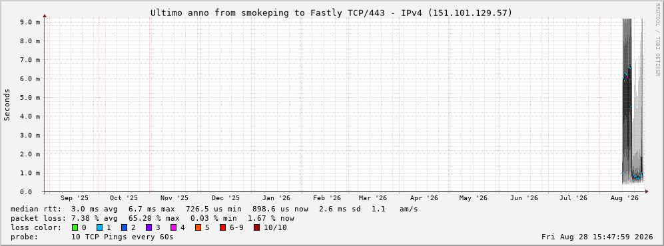664x246 pixels.
Task: Click the cyan loss color 1 swatch
Action: (99, 227)
